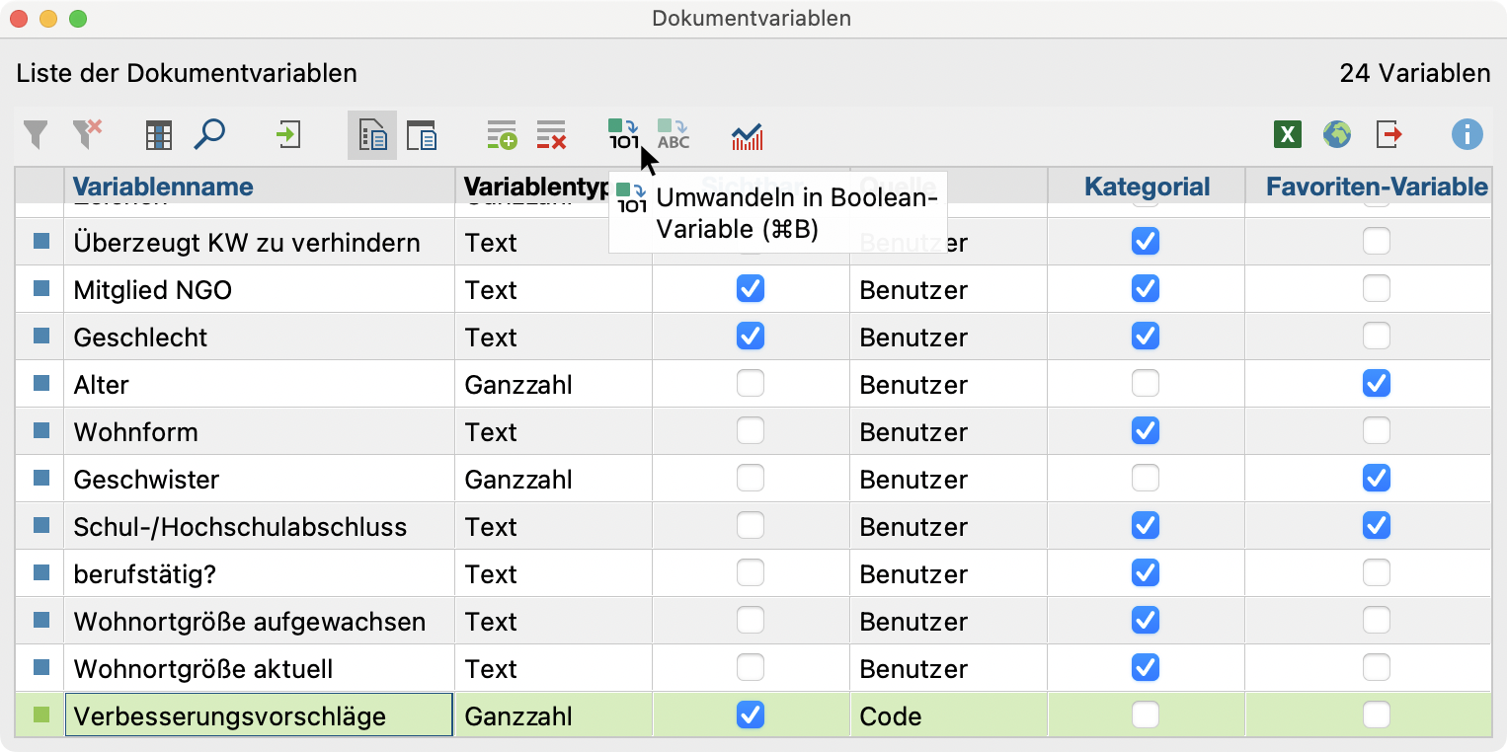1507x752 pixels.
Task: Uncheck Favoriten-Variable for Schul-/Hochschulabschluss
Action: 1377,525
